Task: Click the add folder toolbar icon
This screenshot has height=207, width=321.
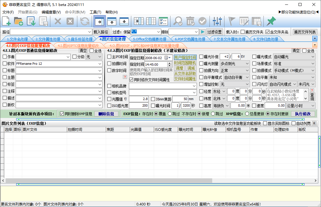Action: [x=19, y=21]
